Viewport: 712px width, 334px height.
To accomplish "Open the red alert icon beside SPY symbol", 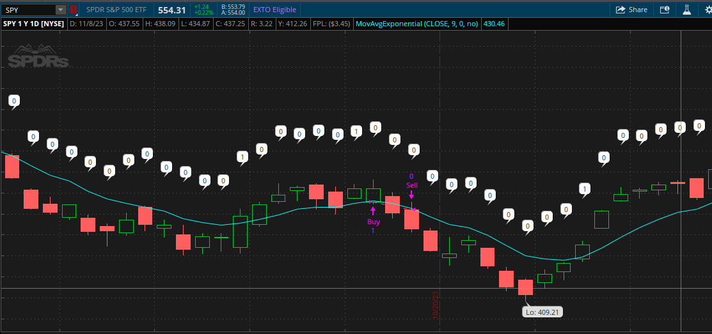I will tap(74, 10).
